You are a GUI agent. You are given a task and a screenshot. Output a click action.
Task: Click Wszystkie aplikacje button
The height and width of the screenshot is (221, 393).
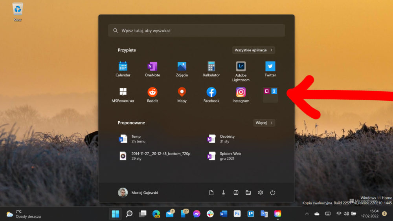click(253, 50)
